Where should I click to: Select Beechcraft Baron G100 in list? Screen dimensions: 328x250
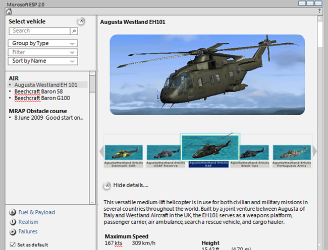click(42, 98)
